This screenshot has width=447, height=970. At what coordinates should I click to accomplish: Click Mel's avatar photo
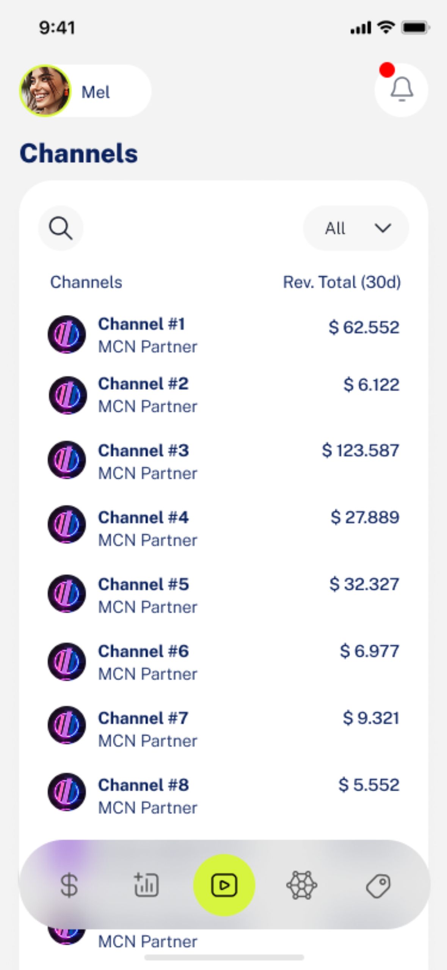[45, 91]
